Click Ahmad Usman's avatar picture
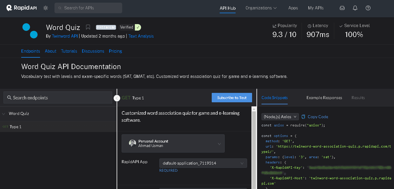Viewport: 394px width, 189px height. pyautogui.click(x=133, y=143)
